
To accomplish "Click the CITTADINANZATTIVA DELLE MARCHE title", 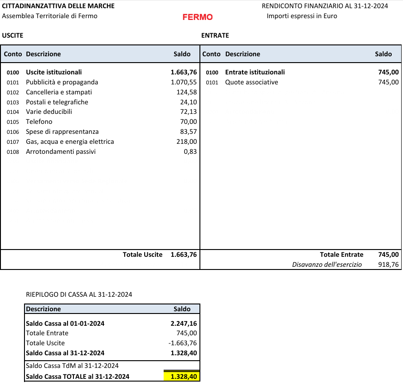I will [58, 6].
